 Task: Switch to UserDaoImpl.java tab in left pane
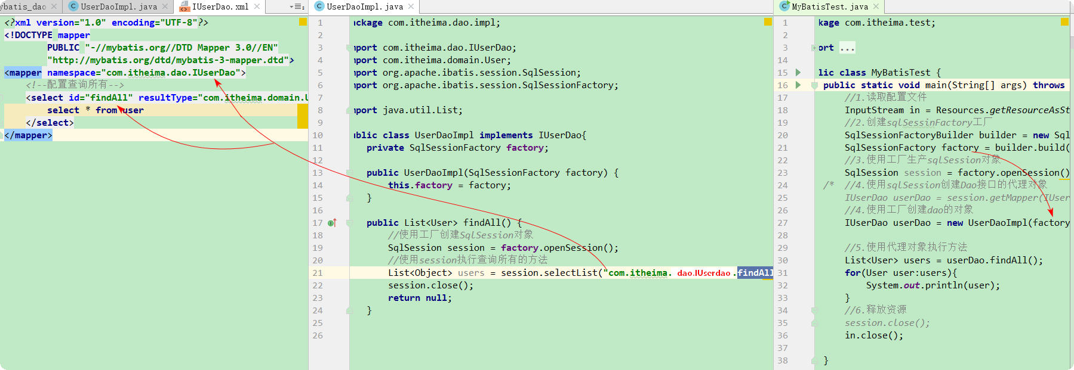tap(119, 7)
